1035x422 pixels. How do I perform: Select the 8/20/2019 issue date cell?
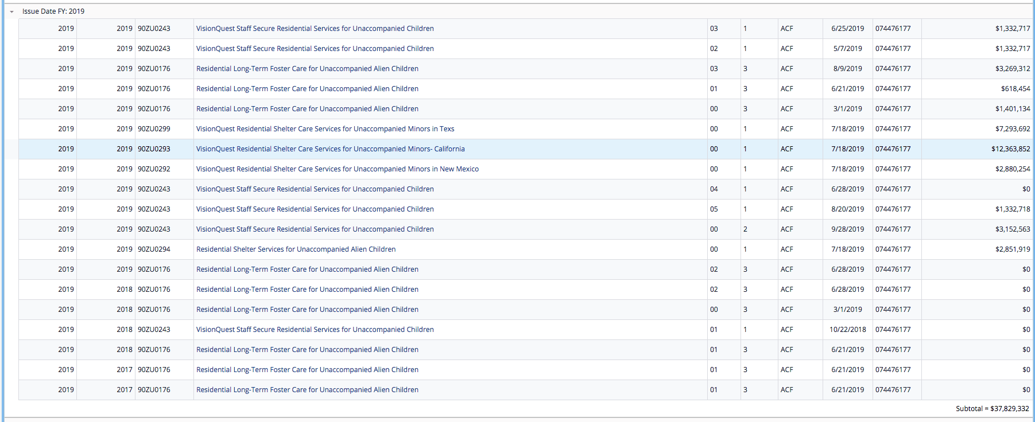[x=848, y=209]
